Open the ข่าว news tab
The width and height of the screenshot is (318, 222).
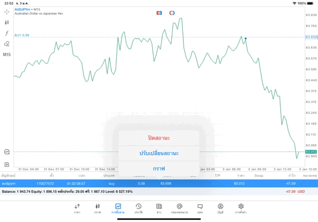[x=159, y=208]
